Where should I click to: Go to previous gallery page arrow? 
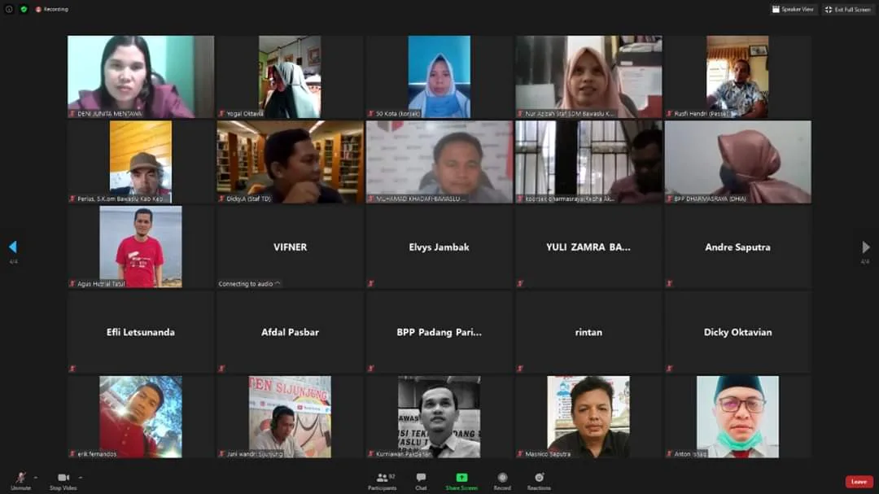[12, 247]
